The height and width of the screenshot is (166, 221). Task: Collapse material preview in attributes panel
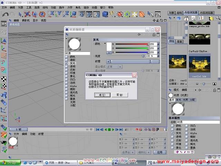click(170, 103)
